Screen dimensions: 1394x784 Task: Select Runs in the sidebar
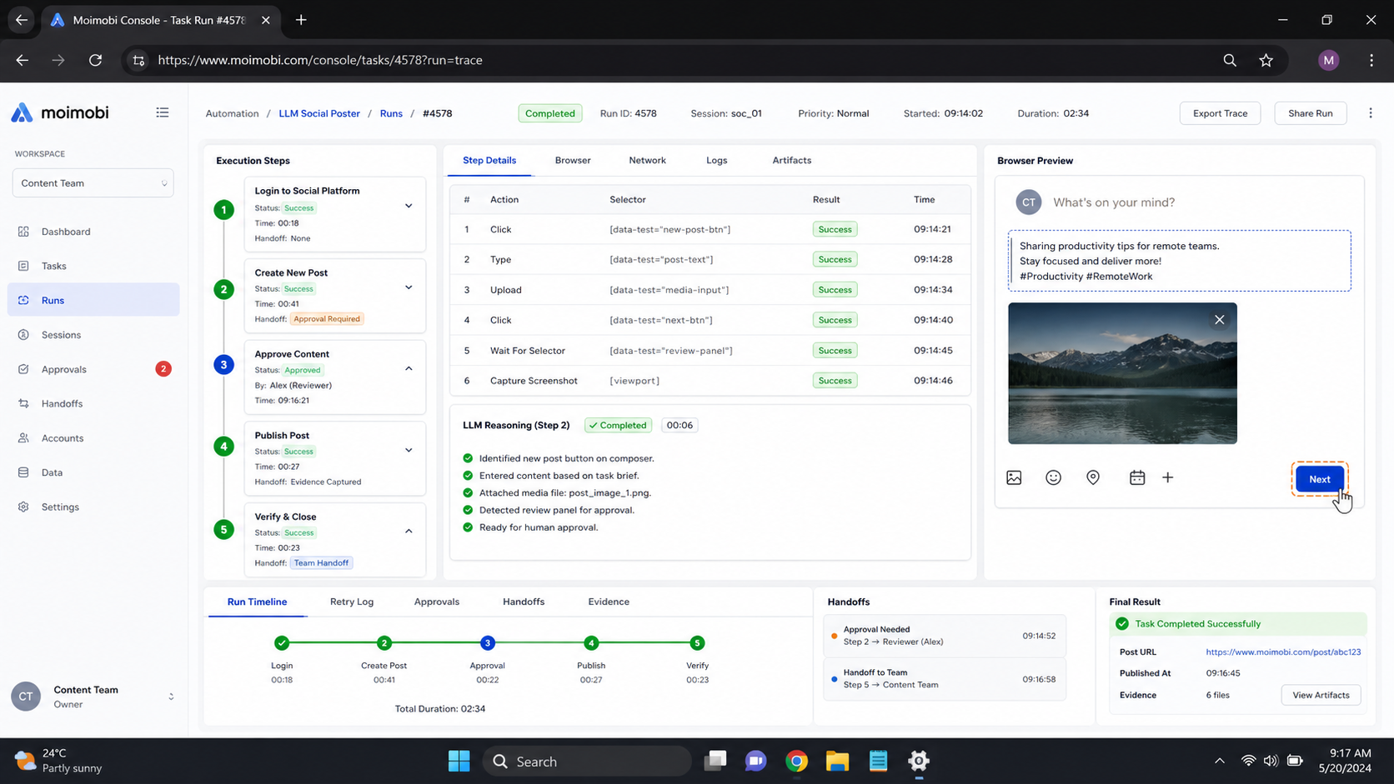tap(93, 300)
